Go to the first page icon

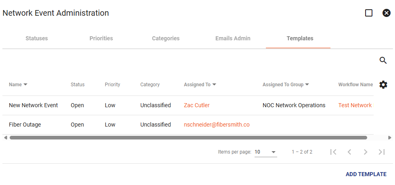coord(333,152)
